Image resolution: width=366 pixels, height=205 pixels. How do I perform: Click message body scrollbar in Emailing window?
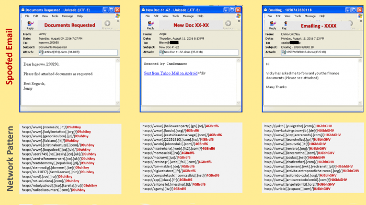point(360,81)
